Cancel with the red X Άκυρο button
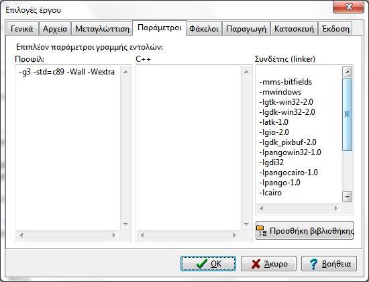This screenshot has height=282, width=369. coord(268,264)
